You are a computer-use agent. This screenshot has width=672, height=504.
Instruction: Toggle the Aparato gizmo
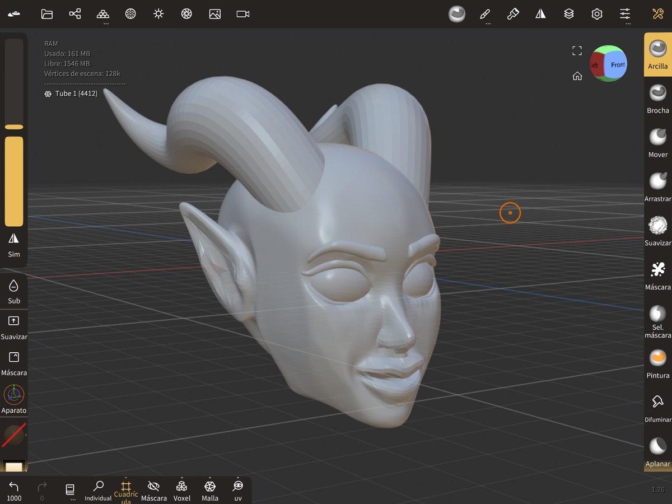14,399
